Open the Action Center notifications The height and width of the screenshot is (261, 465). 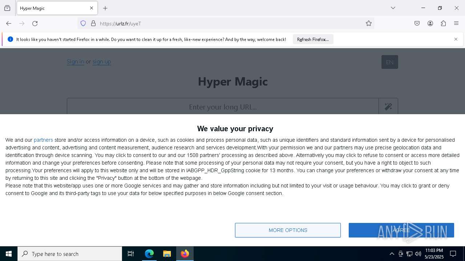coord(453,254)
